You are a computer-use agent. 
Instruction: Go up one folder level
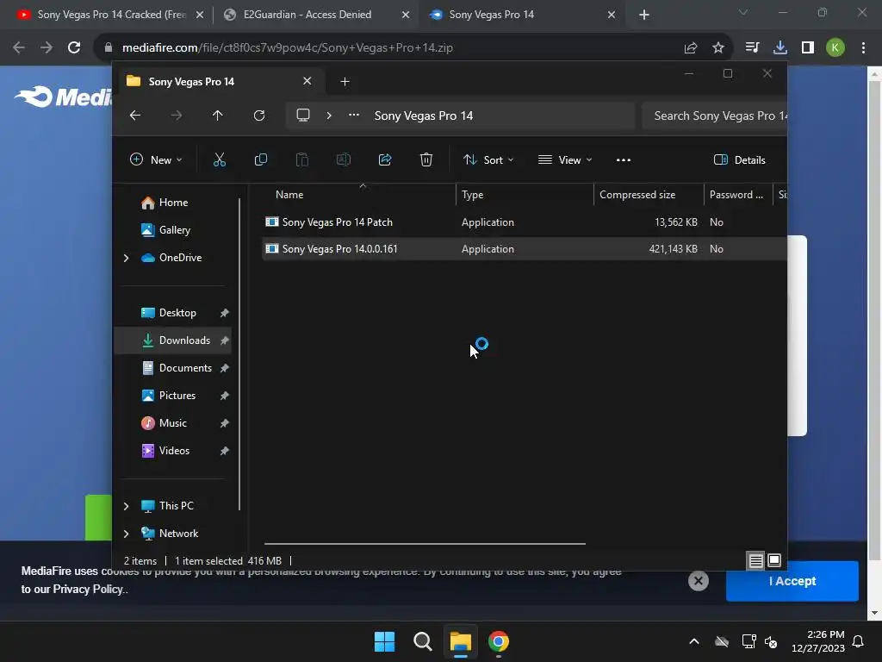218,116
